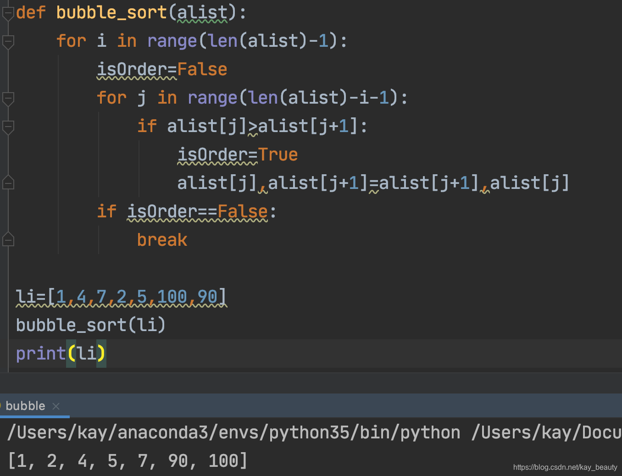This screenshot has width=622, height=476.
Task: Click the 'alist' parameter in the def line
Action: [202, 13]
